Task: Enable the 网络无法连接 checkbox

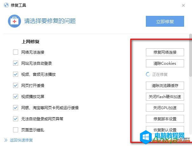Action: tap(16, 52)
